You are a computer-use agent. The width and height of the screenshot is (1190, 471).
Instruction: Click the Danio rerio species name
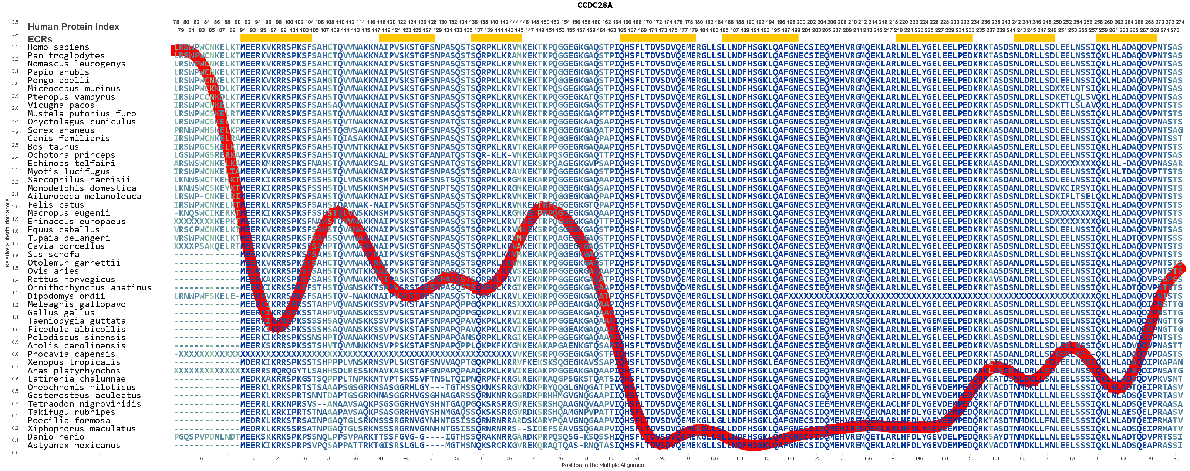(x=56, y=437)
